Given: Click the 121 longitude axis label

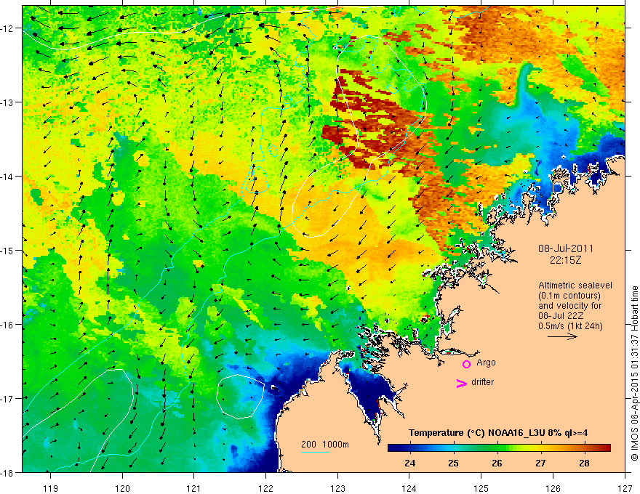Looking at the screenshot, I should [x=194, y=488].
